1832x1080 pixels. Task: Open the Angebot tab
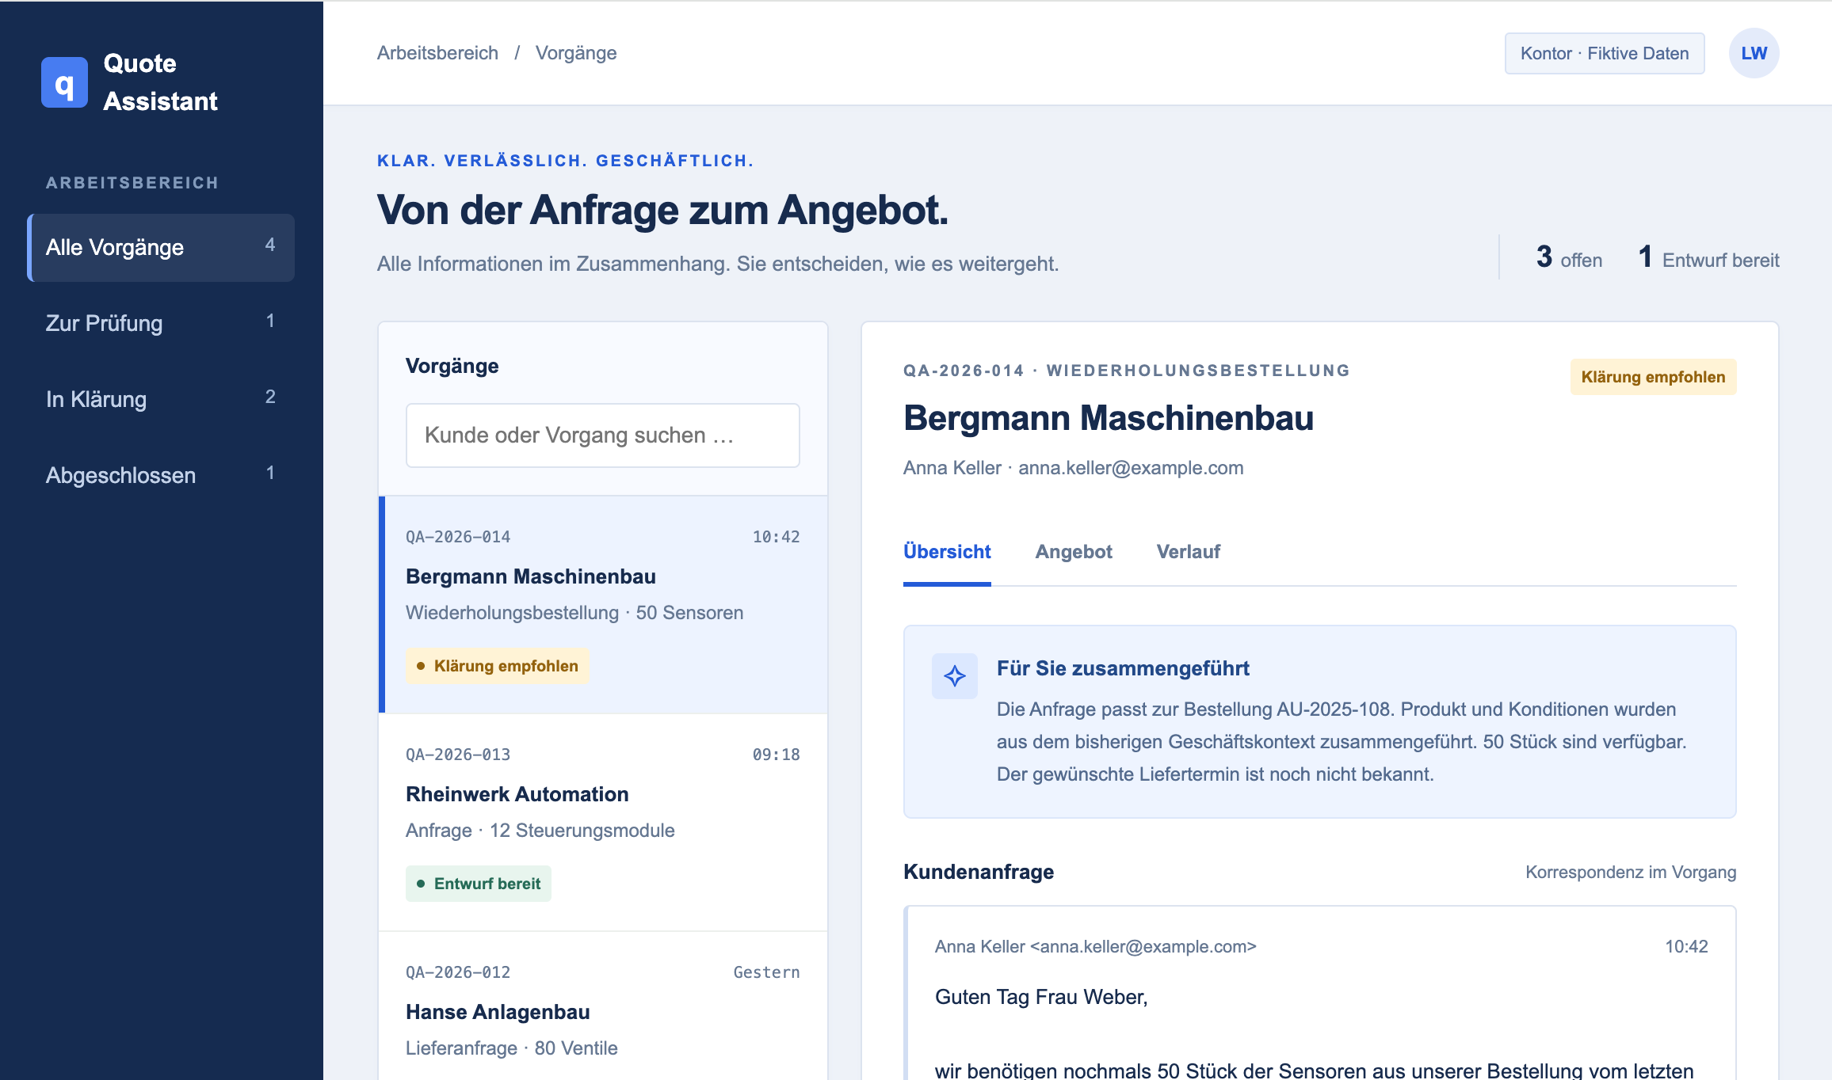[1074, 552]
